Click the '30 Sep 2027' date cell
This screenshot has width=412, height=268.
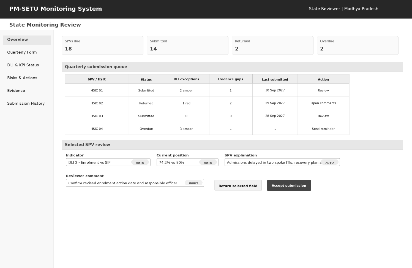[275, 90]
